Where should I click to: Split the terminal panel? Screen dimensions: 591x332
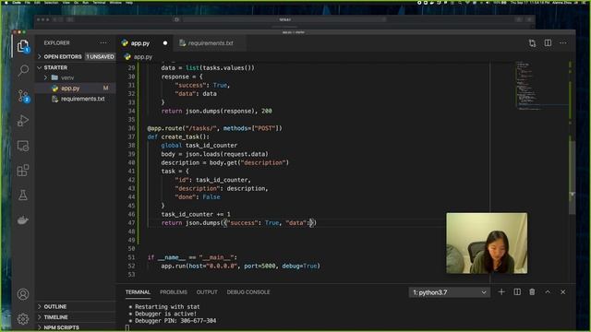click(517, 292)
